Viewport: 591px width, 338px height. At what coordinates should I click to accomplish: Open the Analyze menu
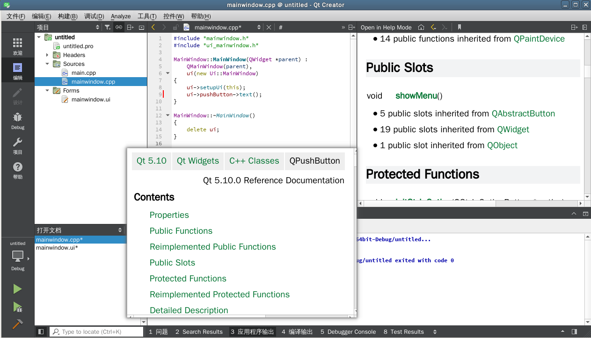tap(121, 16)
